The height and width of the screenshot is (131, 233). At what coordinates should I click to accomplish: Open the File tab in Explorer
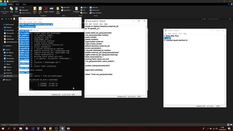(x=3, y=4)
